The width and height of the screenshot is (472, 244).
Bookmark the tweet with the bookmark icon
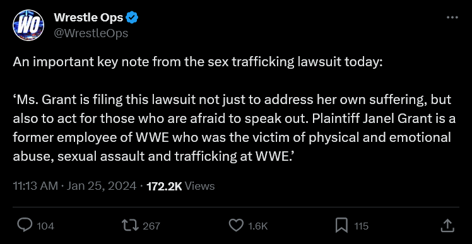coord(341,226)
